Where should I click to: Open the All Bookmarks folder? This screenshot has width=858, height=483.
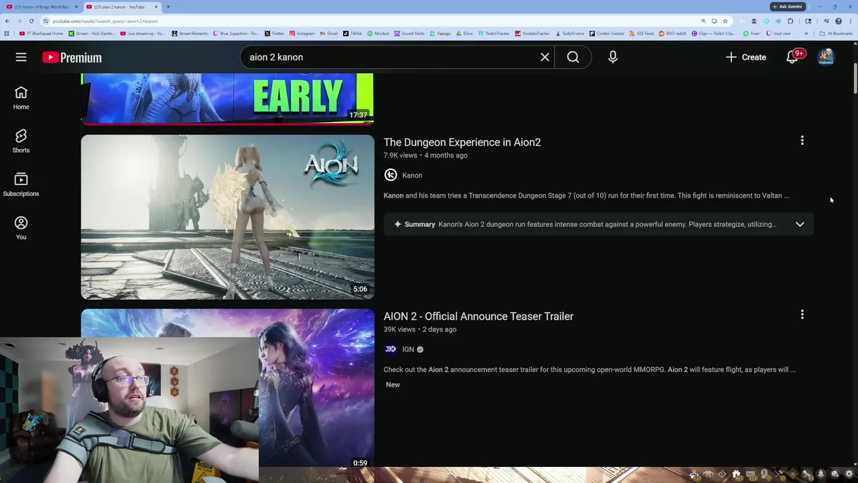click(x=836, y=34)
